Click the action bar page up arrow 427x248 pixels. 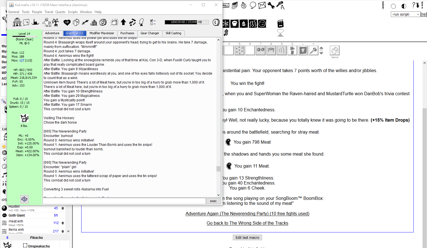tap(321, 48)
